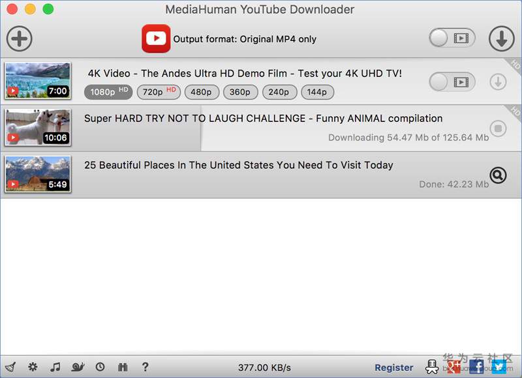Clear the download list with broom icon
Viewport: 522px width, 378px height.
(x=11, y=367)
